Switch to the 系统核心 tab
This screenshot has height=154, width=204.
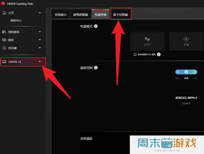coord(60,14)
